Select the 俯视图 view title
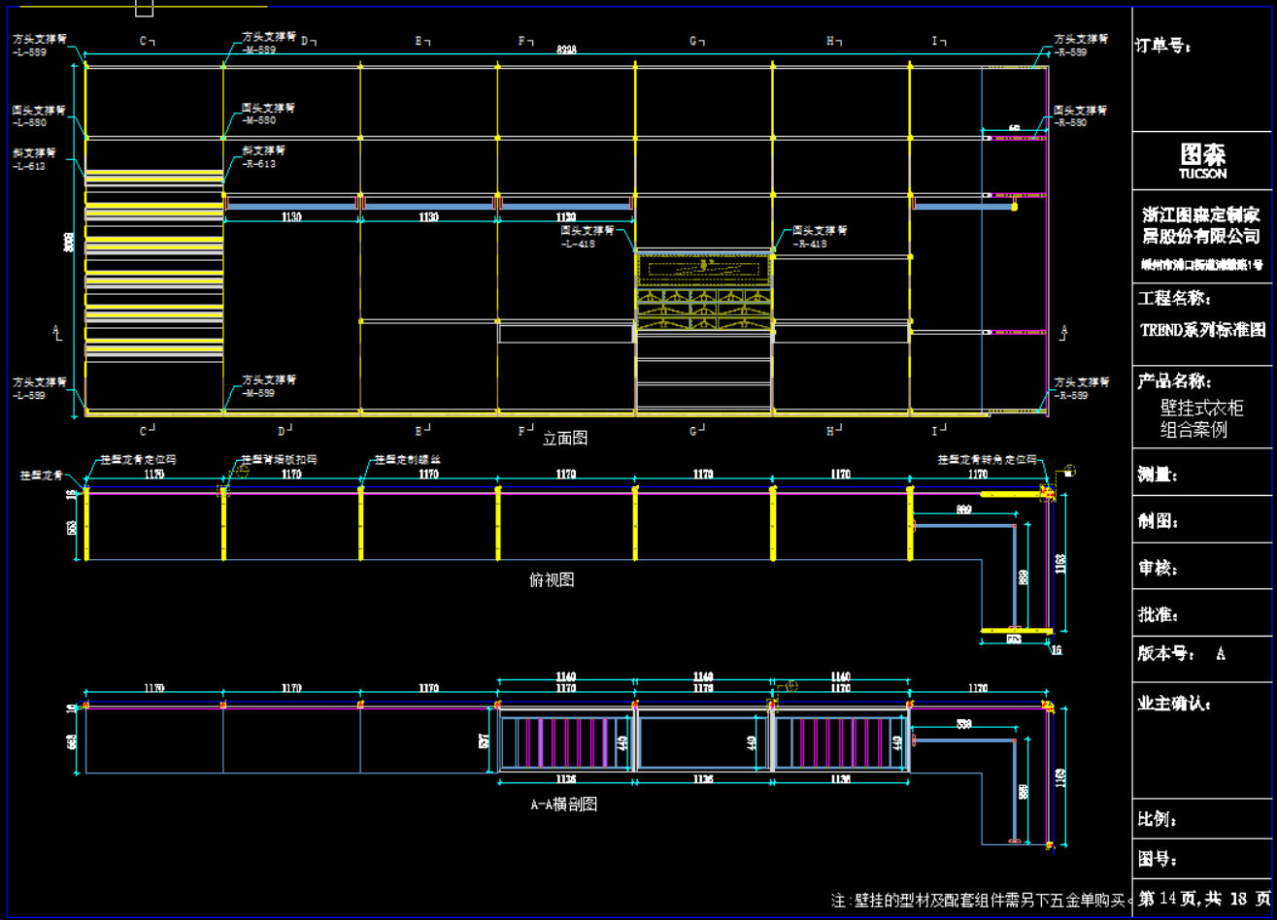 click(552, 580)
